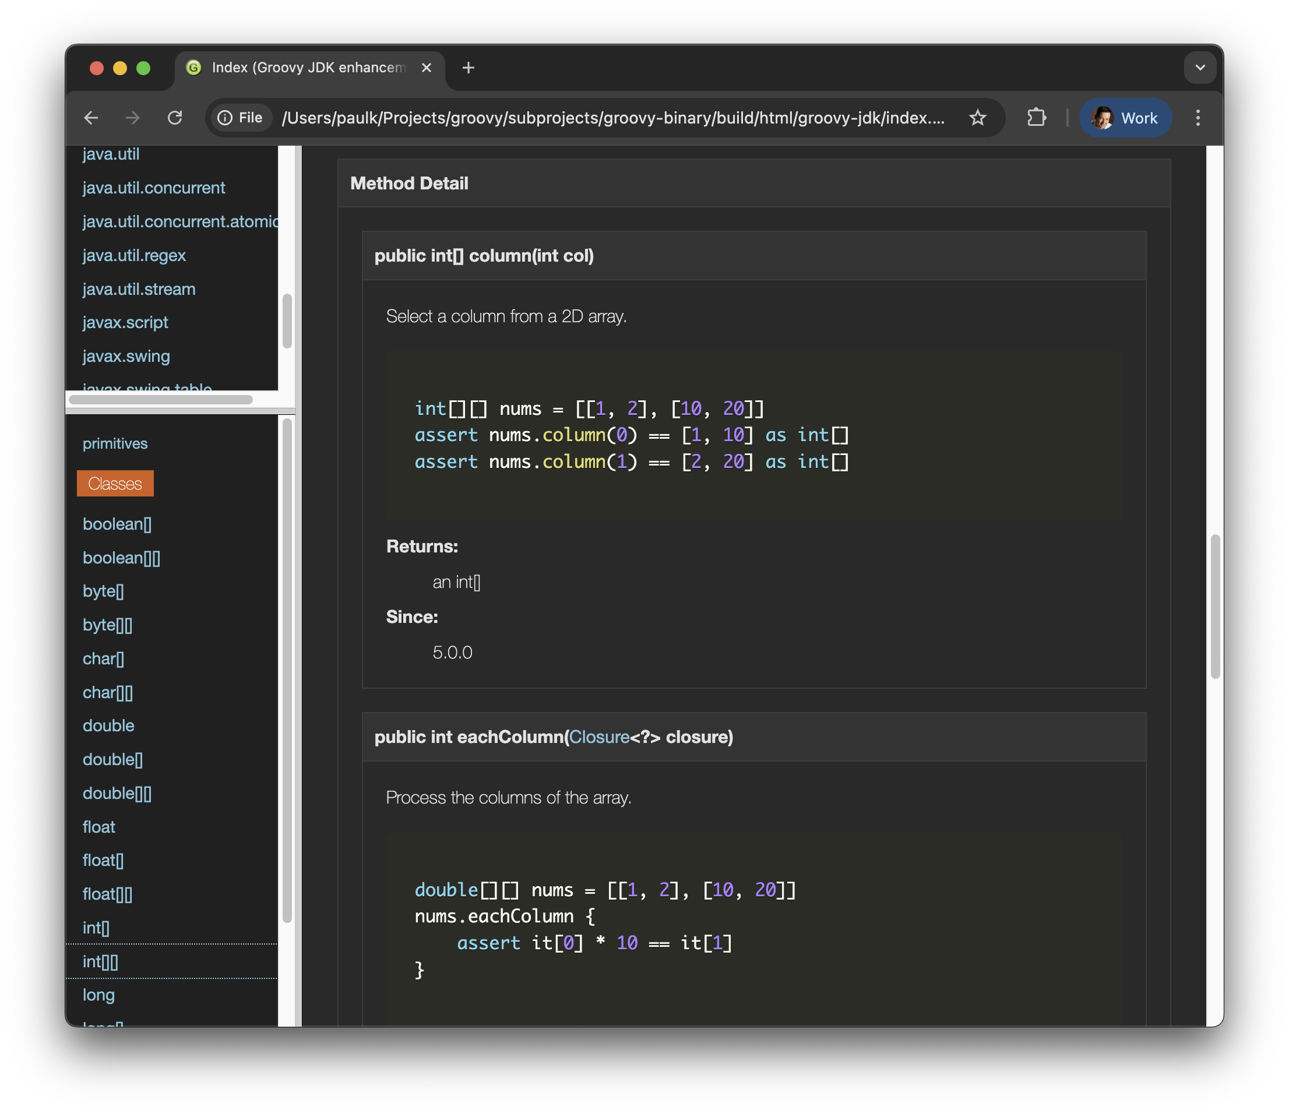The image size is (1289, 1113).
Task: Open the double[] class
Action: [x=112, y=760]
